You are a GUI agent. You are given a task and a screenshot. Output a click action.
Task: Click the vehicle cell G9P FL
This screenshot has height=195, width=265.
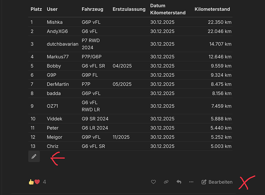(90, 75)
